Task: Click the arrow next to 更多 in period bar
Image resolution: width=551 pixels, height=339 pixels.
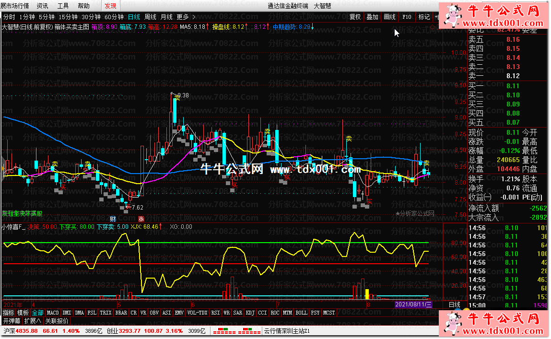Action: [194, 17]
